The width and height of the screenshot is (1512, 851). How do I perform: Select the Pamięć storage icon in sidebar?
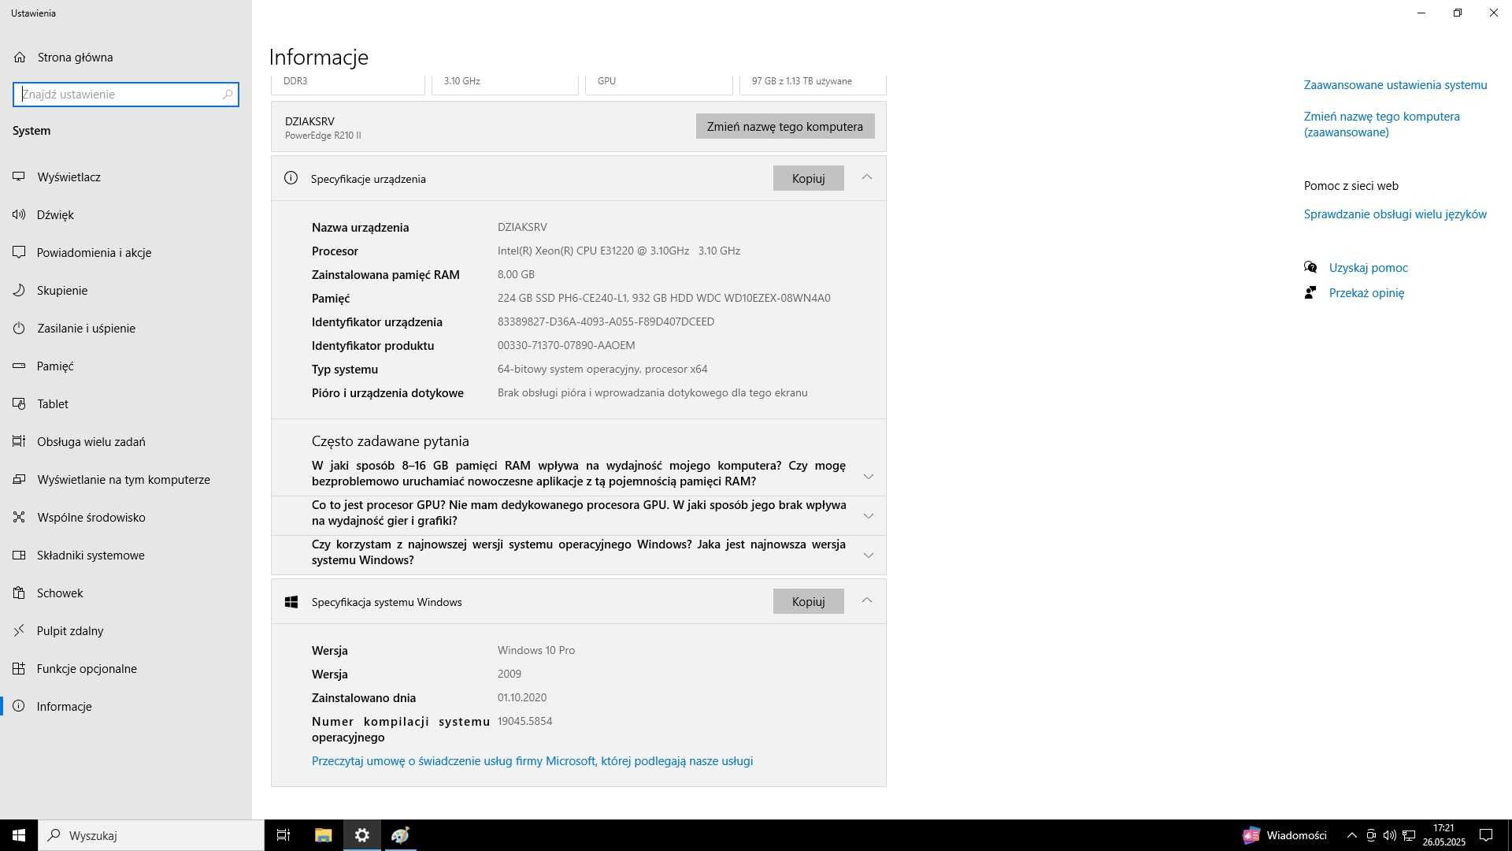(x=19, y=366)
